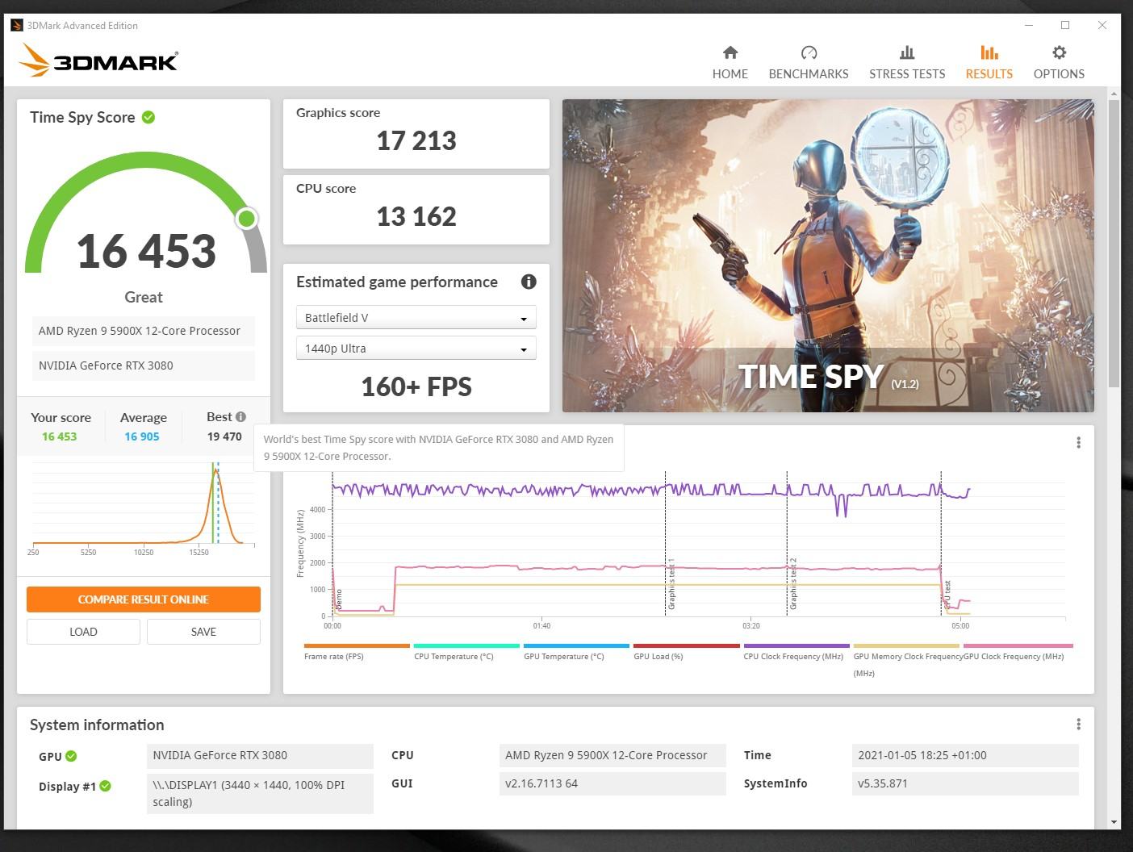Toggle the Frame rate (FPS) legend
The height and width of the screenshot is (852, 1133).
tap(357, 651)
